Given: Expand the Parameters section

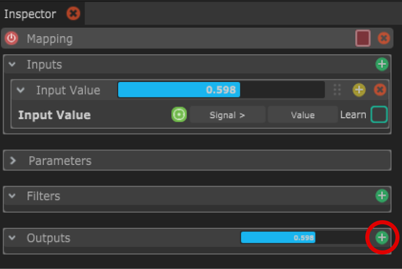Looking at the screenshot, I should 13,161.
